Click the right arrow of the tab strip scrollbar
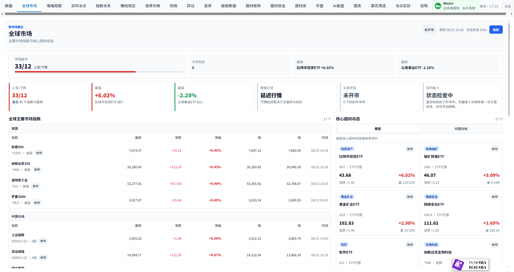The image size is (514, 272). 512,14
